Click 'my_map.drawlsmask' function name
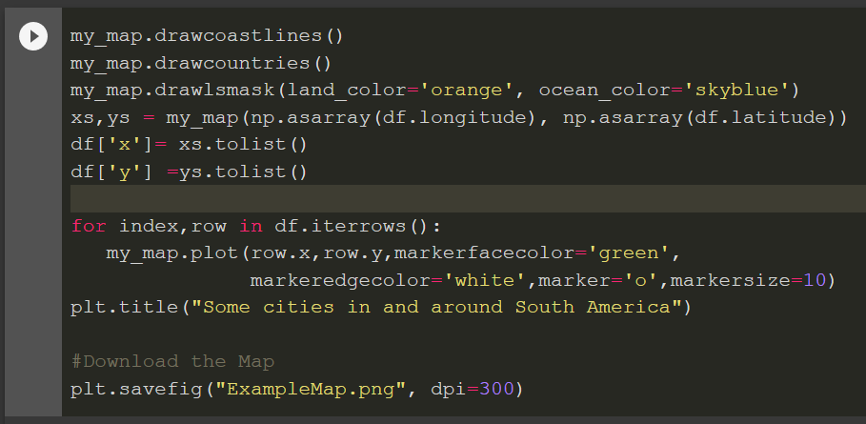 tap(171, 91)
